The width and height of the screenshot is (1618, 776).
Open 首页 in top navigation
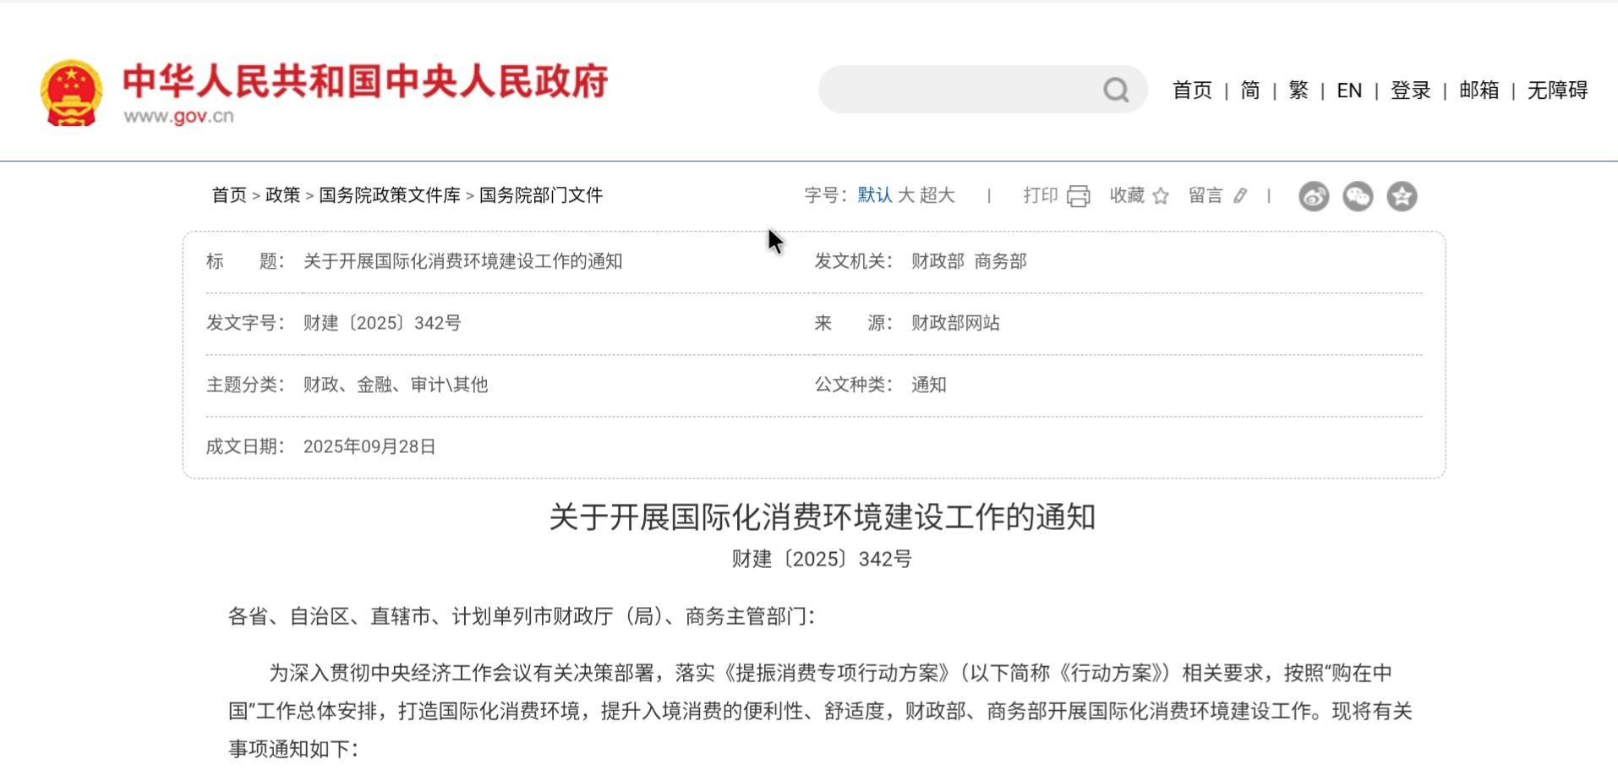coord(1192,90)
